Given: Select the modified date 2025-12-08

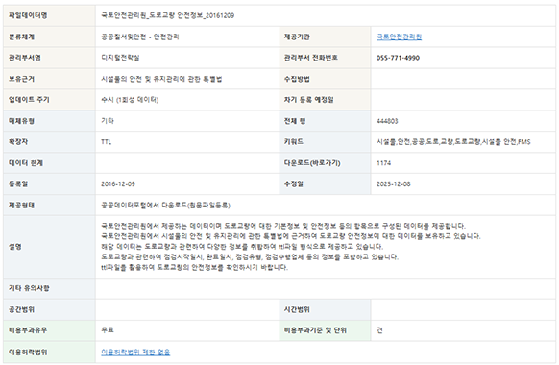Looking at the screenshot, I should 393,183.
